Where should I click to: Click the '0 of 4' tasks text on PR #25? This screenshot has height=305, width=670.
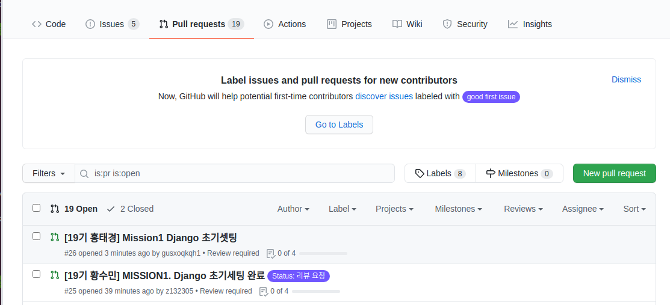279,291
